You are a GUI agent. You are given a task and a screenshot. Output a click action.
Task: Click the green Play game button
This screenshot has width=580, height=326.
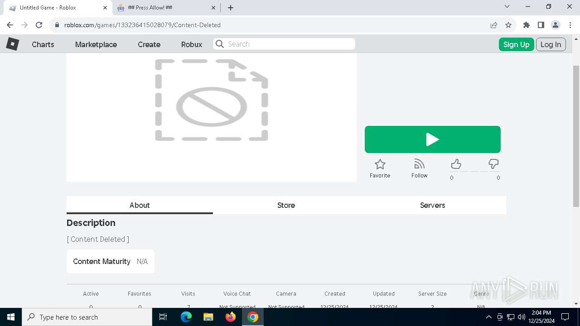tap(432, 139)
